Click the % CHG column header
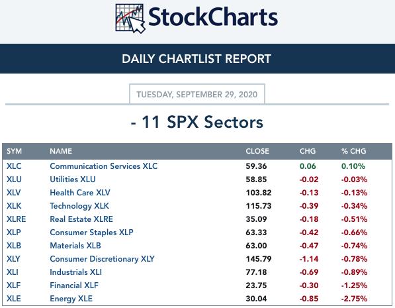Screen dimensions: 395x308 tap(353, 151)
